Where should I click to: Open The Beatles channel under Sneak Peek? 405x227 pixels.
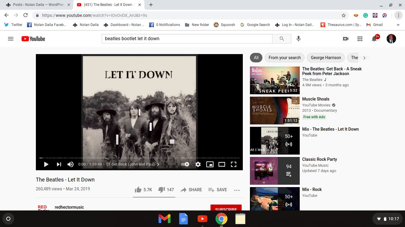pyautogui.click(x=312, y=80)
